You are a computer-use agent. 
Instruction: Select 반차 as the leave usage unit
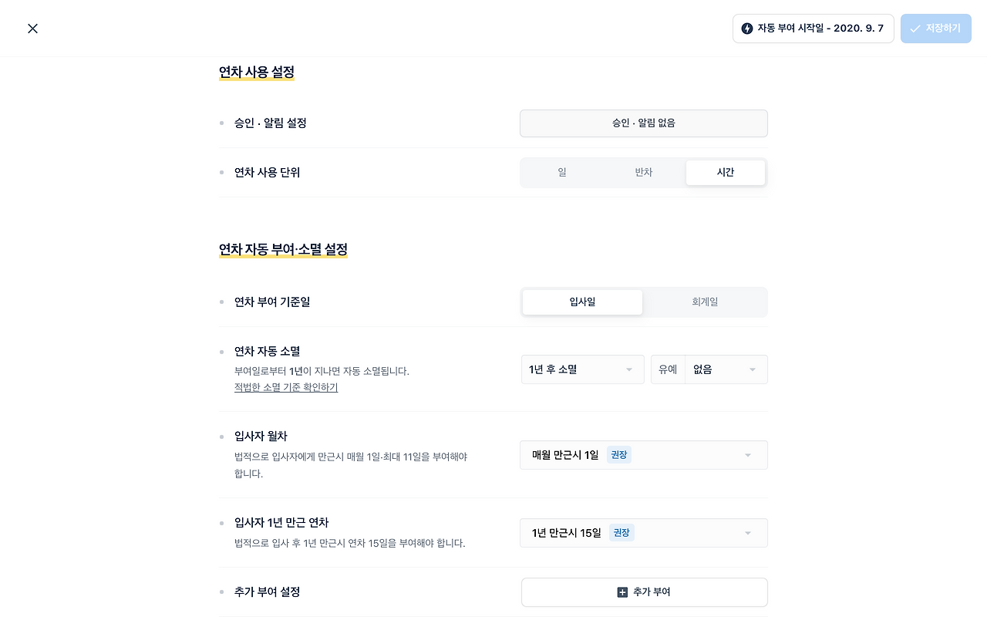coord(644,173)
